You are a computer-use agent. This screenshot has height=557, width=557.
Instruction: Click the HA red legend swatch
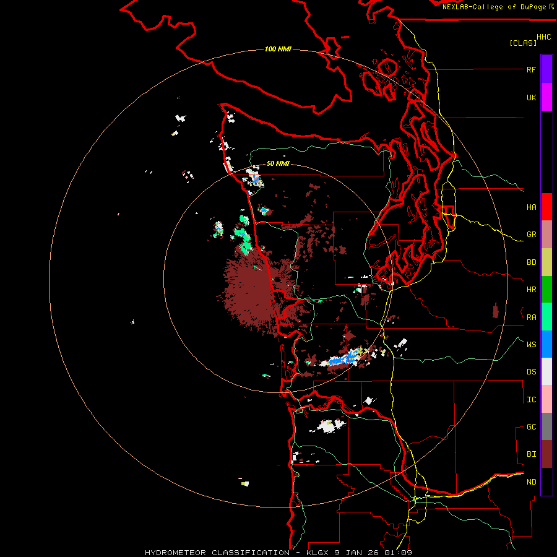(x=546, y=207)
